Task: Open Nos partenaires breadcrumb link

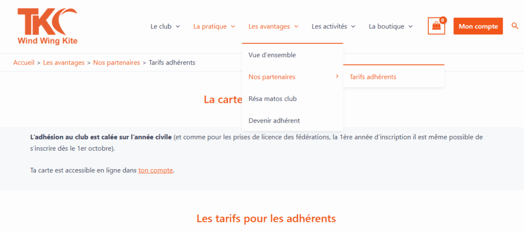Action: click(x=117, y=62)
